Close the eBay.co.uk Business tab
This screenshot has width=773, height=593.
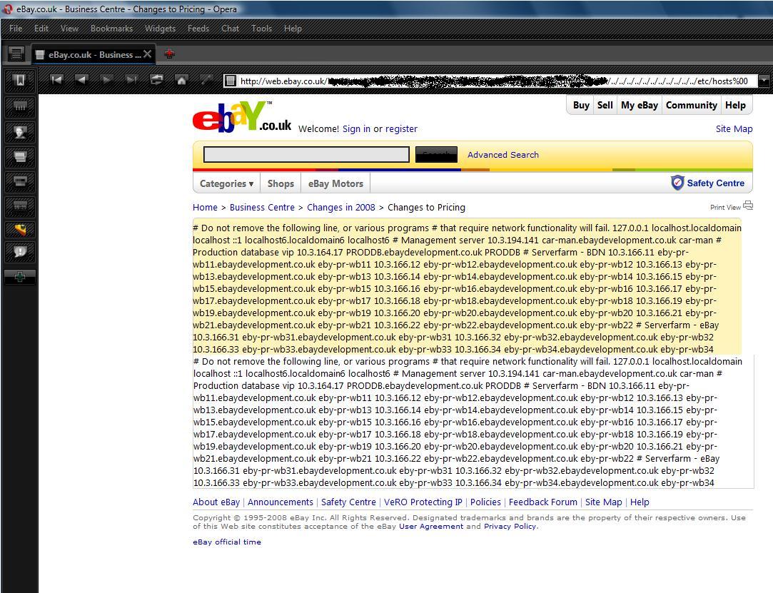click(x=148, y=54)
